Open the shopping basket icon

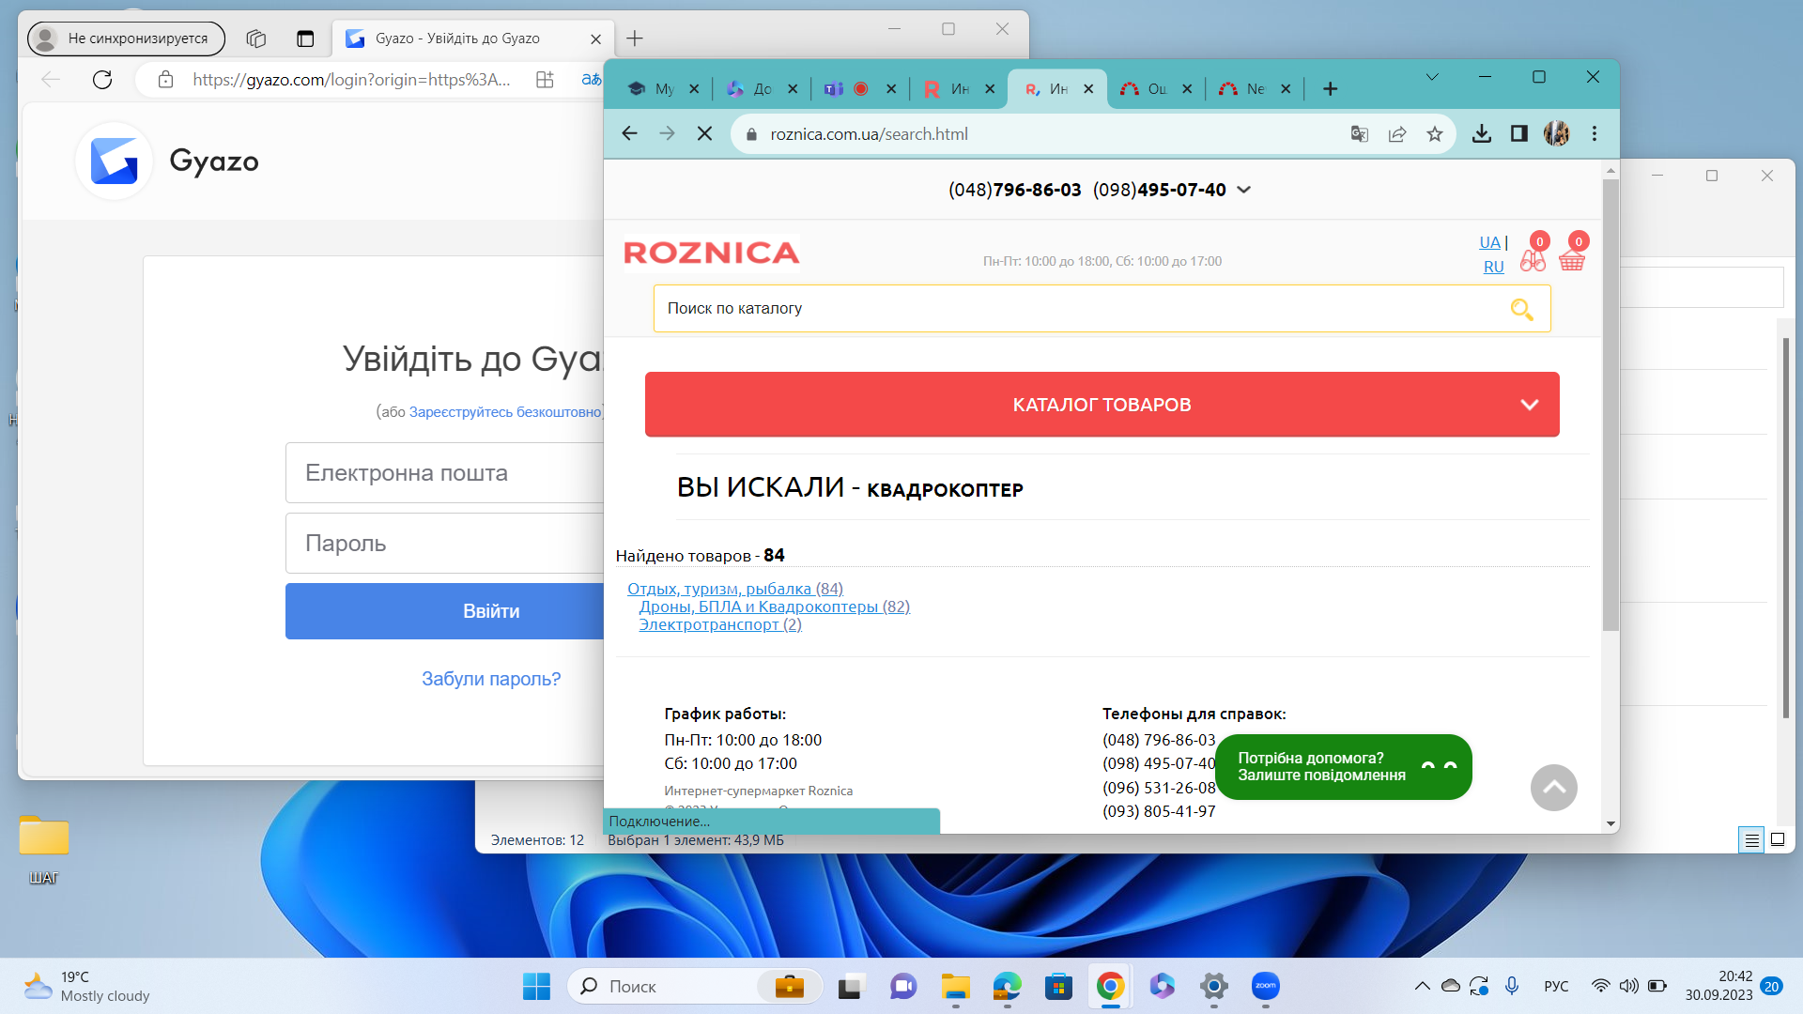(1572, 260)
